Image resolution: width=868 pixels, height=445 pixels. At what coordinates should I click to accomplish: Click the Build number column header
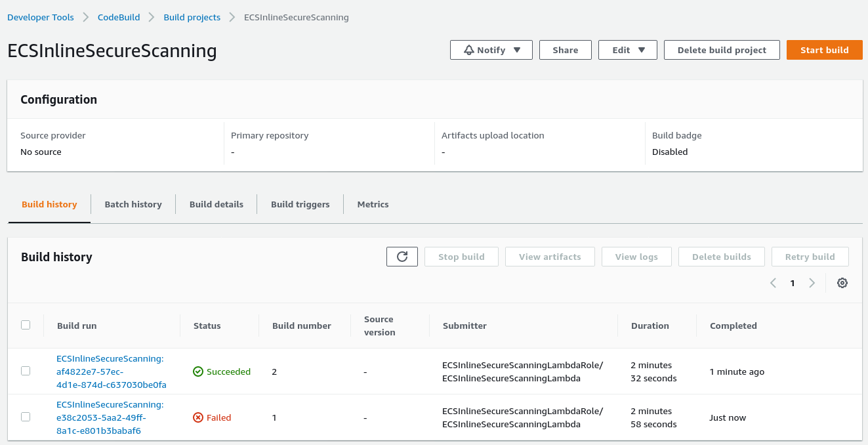tap(302, 326)
